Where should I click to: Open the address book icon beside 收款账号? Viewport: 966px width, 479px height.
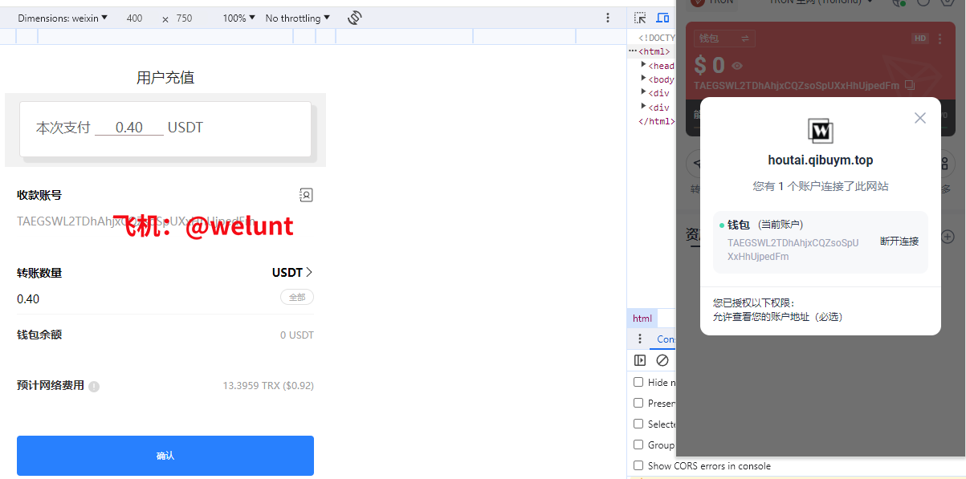[305, 195]
